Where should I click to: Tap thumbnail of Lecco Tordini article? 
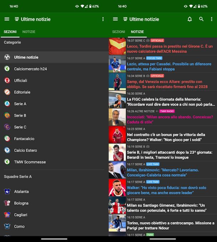117,46
